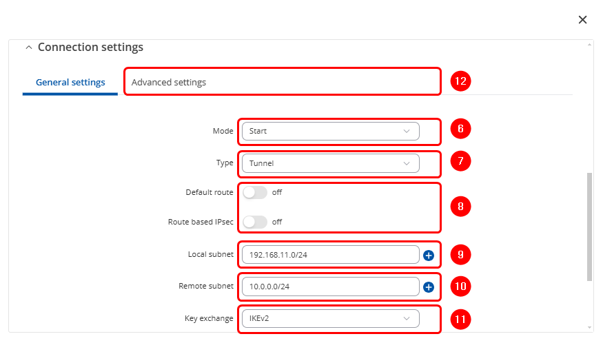Click the red number 6 annotation badge
The width and height of the screenshot is (603, 343).
[460, 129]
